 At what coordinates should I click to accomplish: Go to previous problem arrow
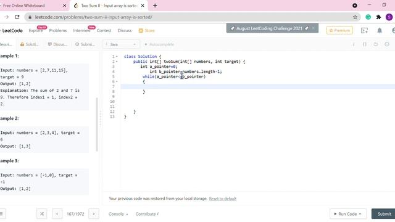pos(57,214)
